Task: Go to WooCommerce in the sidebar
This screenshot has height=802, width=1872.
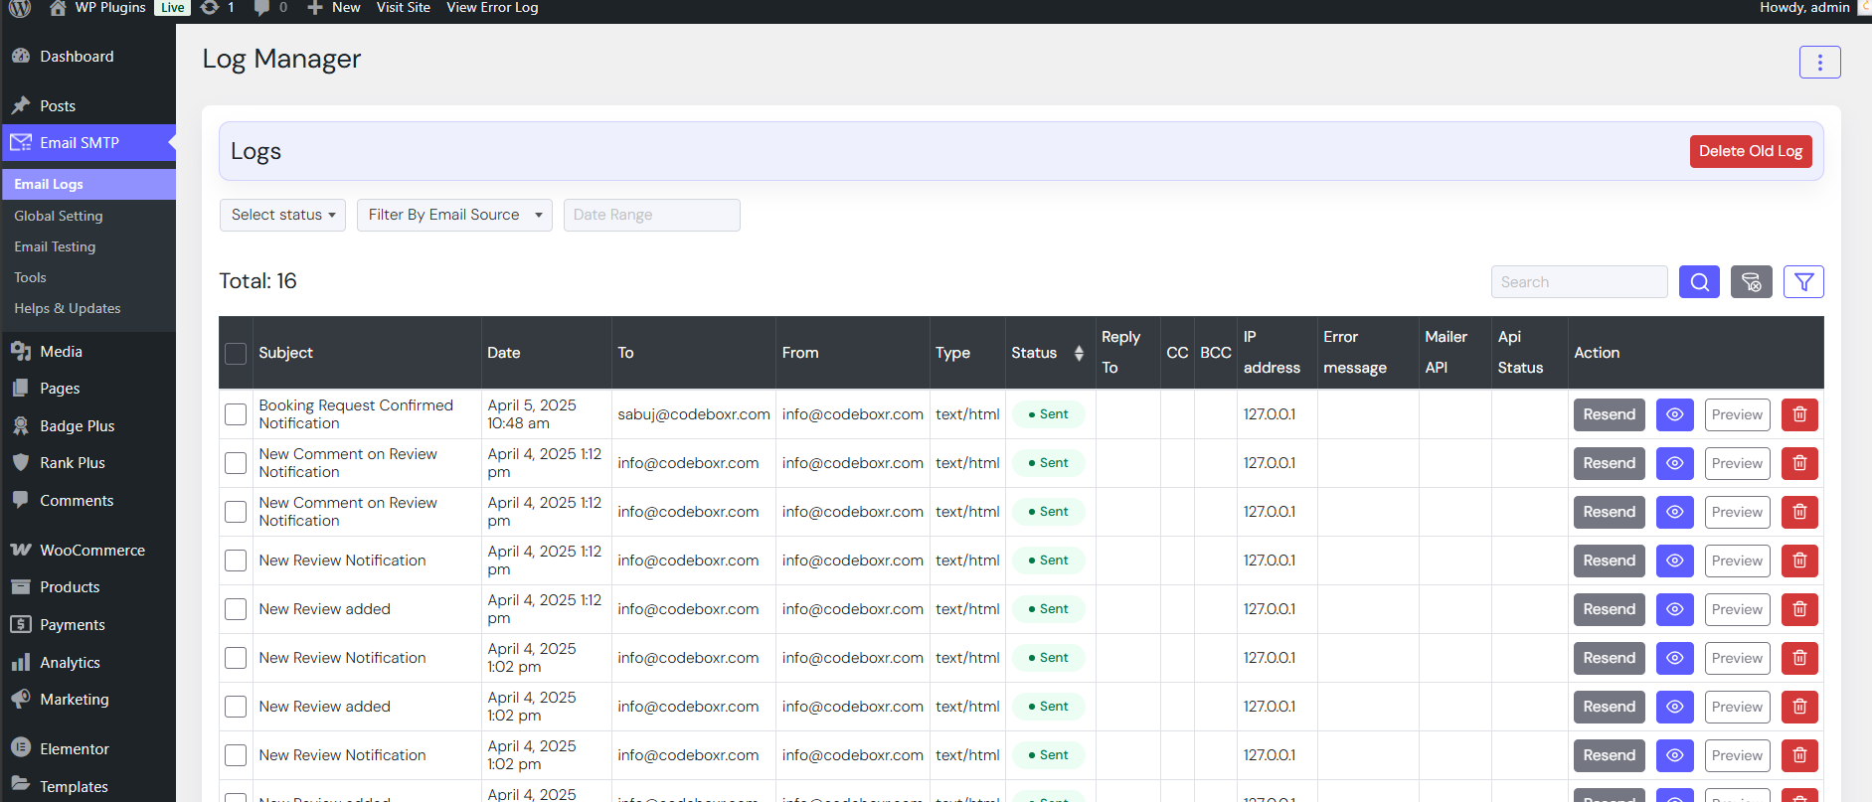Action: (x=91, y=550)
